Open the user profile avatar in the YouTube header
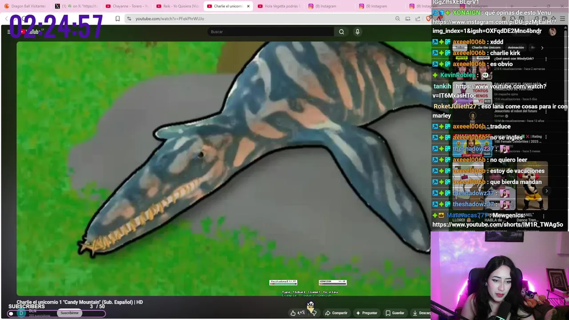Image resolution: width=569 pixels, height=320 pixels. [552, 32]
